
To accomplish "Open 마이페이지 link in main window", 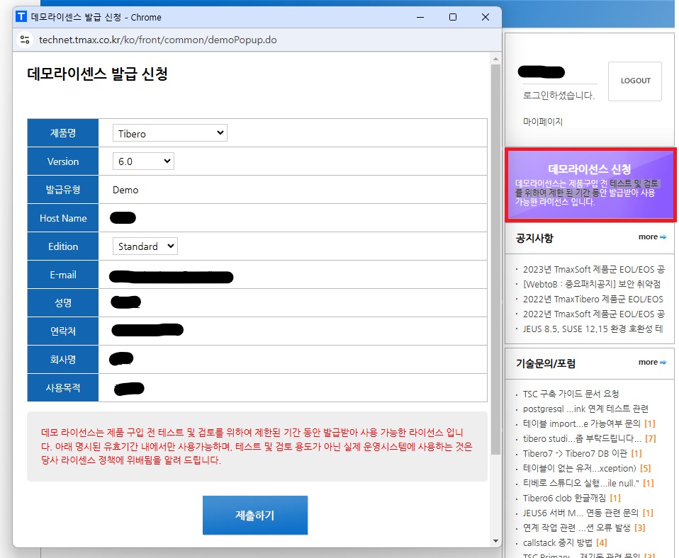I will pyautogui.click(x=543, y=122).
